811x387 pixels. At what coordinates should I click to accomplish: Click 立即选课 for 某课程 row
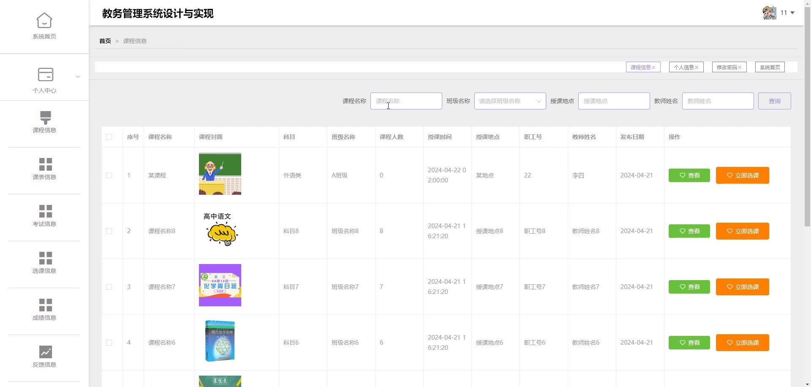tap(742, 175)
